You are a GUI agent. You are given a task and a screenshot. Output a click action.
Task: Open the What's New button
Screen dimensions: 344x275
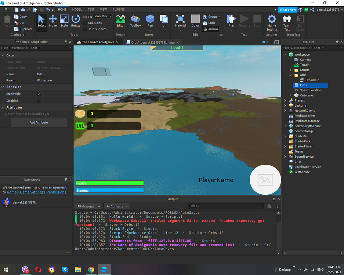pyautogui.click(x=287, y=10)
